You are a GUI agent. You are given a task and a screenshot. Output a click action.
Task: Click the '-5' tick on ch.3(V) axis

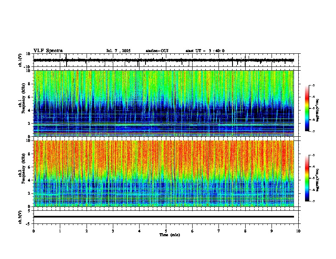28,224
